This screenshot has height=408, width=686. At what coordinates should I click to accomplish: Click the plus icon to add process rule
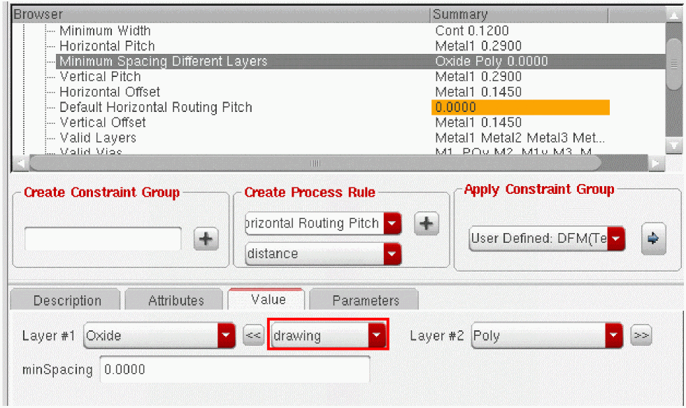[426, 224]
